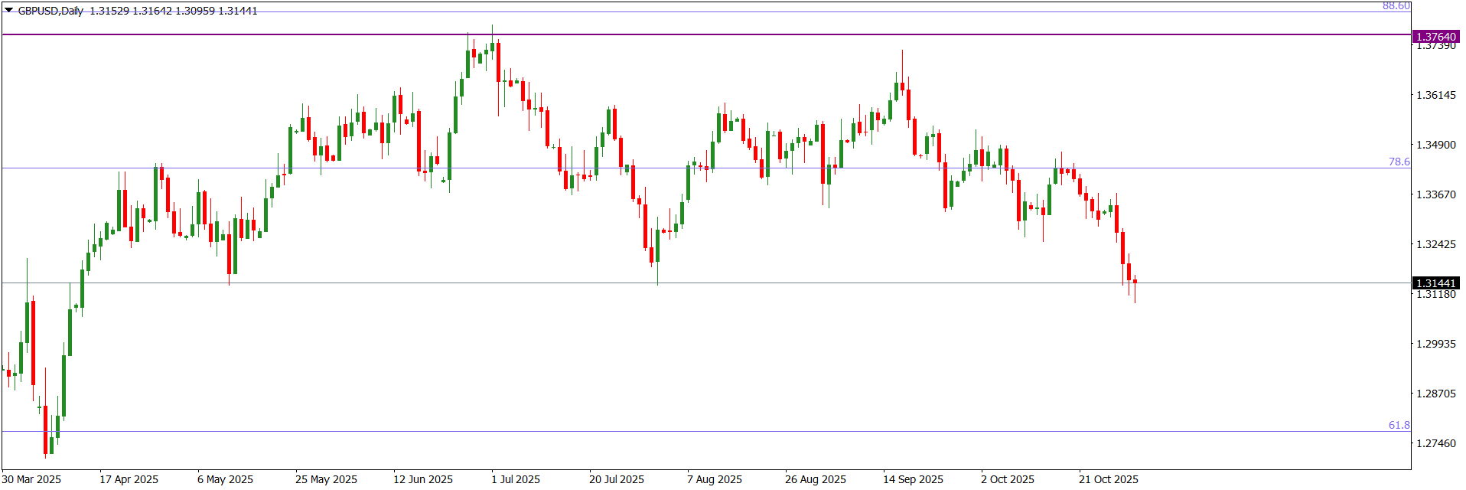Screen dimensions: 1466x490
Task: Select the purple 1.37640 price tag
Action: click(x=1435, y=37)
